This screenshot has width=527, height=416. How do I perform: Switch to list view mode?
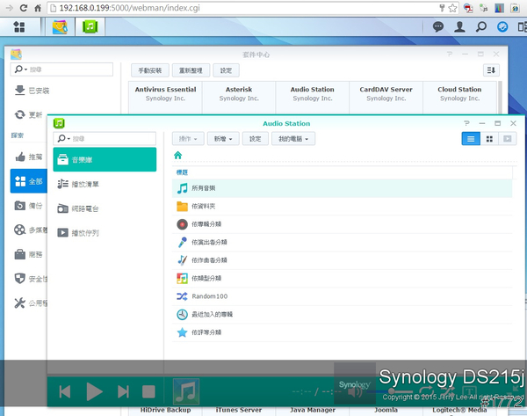[x=471, y=139]
